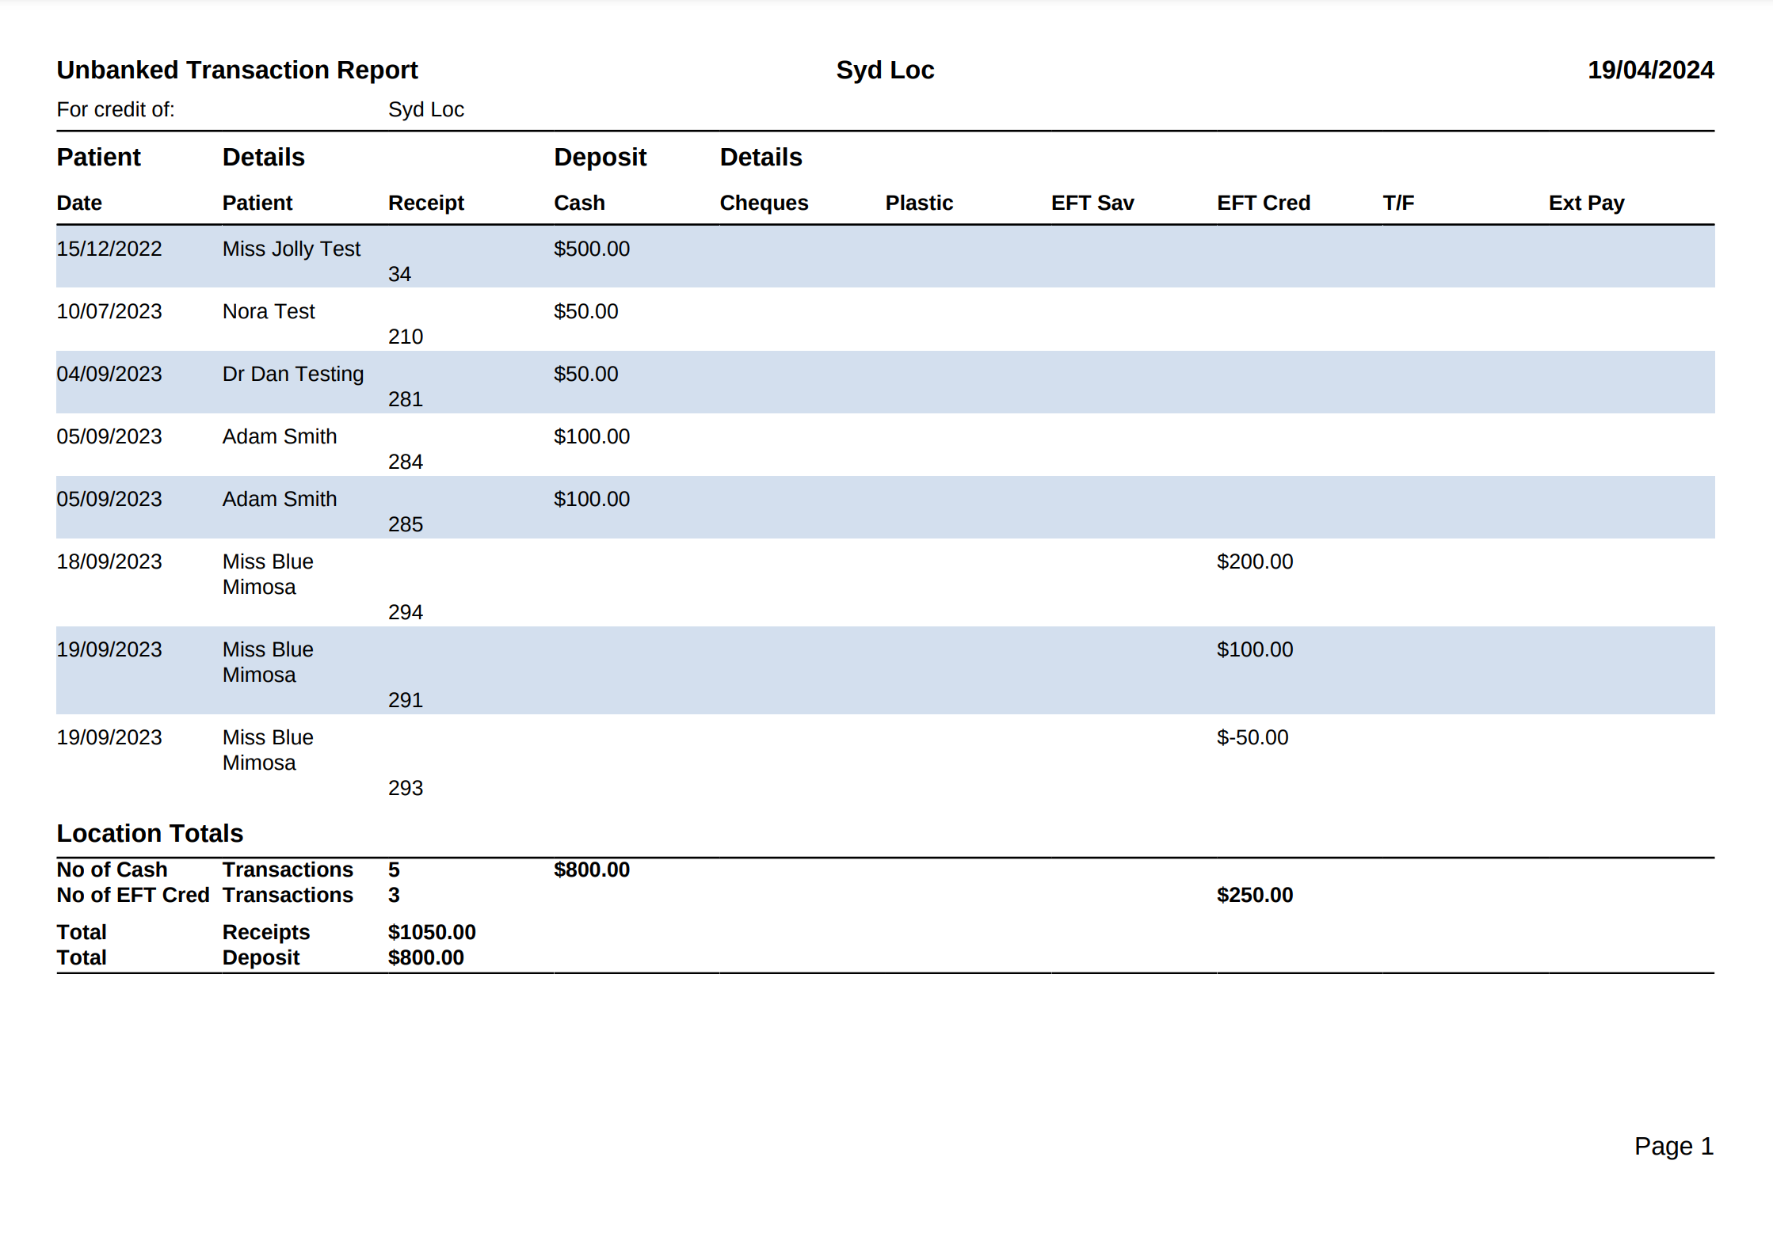This screenshot has width=1773, height=1252.
Task: Click the Unbanked Transaction Report title
Action: (237, 70)
